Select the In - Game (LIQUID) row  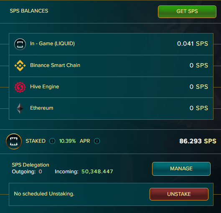click(111, 44)
